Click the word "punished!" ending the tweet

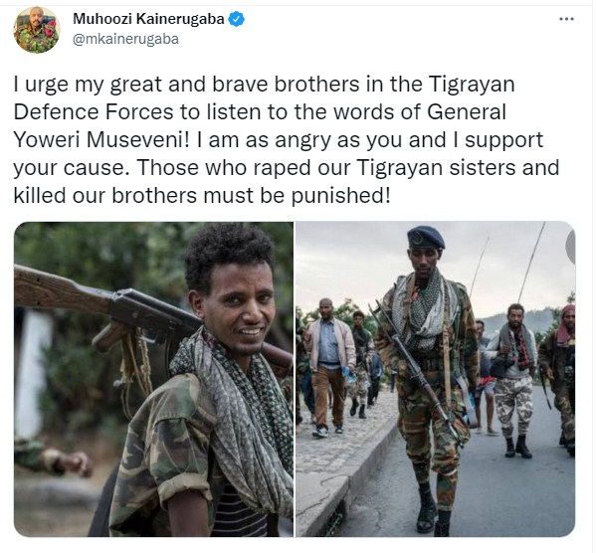pos(341,196)
